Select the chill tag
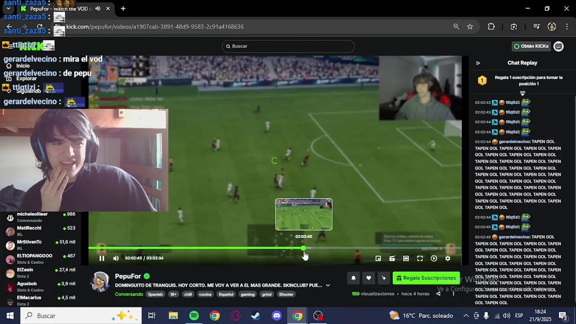The width and height of the screenshot is (576, 324). point(188,294)
